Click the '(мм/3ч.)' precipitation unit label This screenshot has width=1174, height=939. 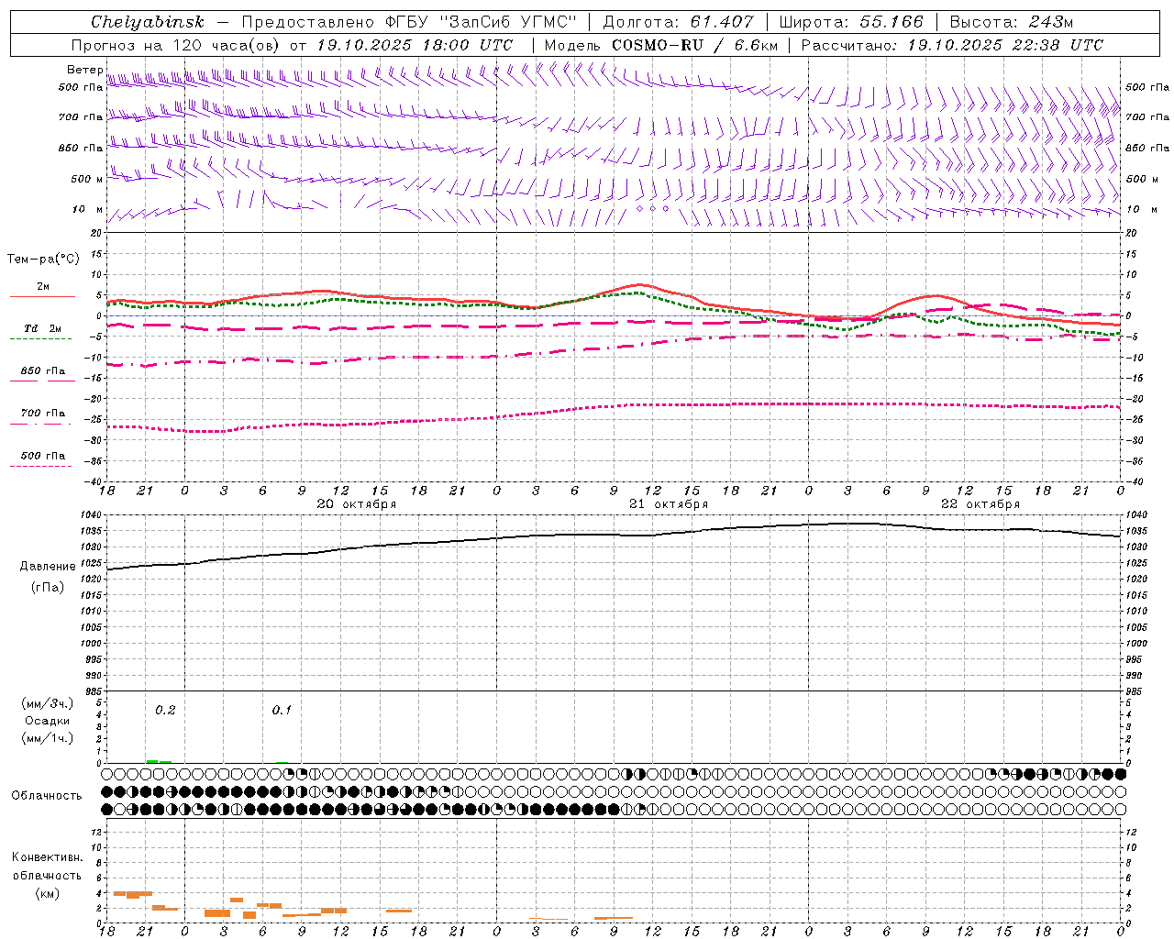coord(47,703)
